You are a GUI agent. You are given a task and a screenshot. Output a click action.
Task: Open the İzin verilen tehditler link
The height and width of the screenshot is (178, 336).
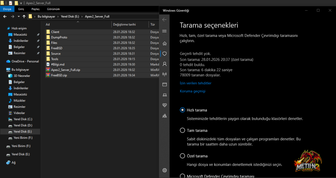195,83
